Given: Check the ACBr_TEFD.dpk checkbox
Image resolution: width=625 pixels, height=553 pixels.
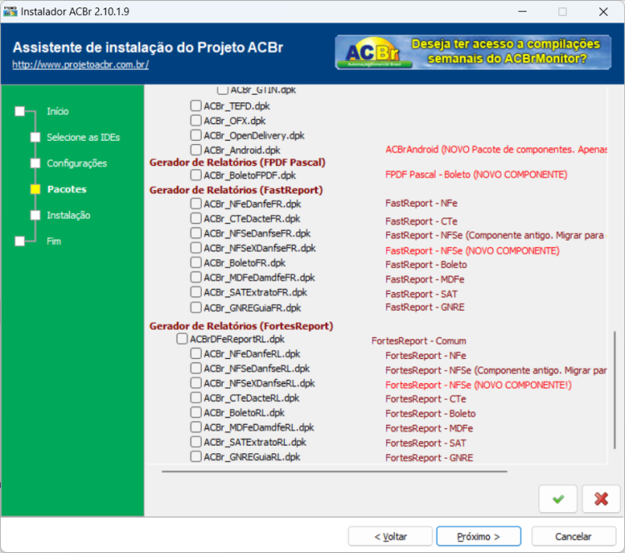Looking at the screenshot, I should tap(196, 106).
